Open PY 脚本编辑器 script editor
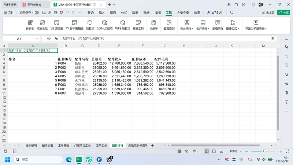 pos(74,25)
